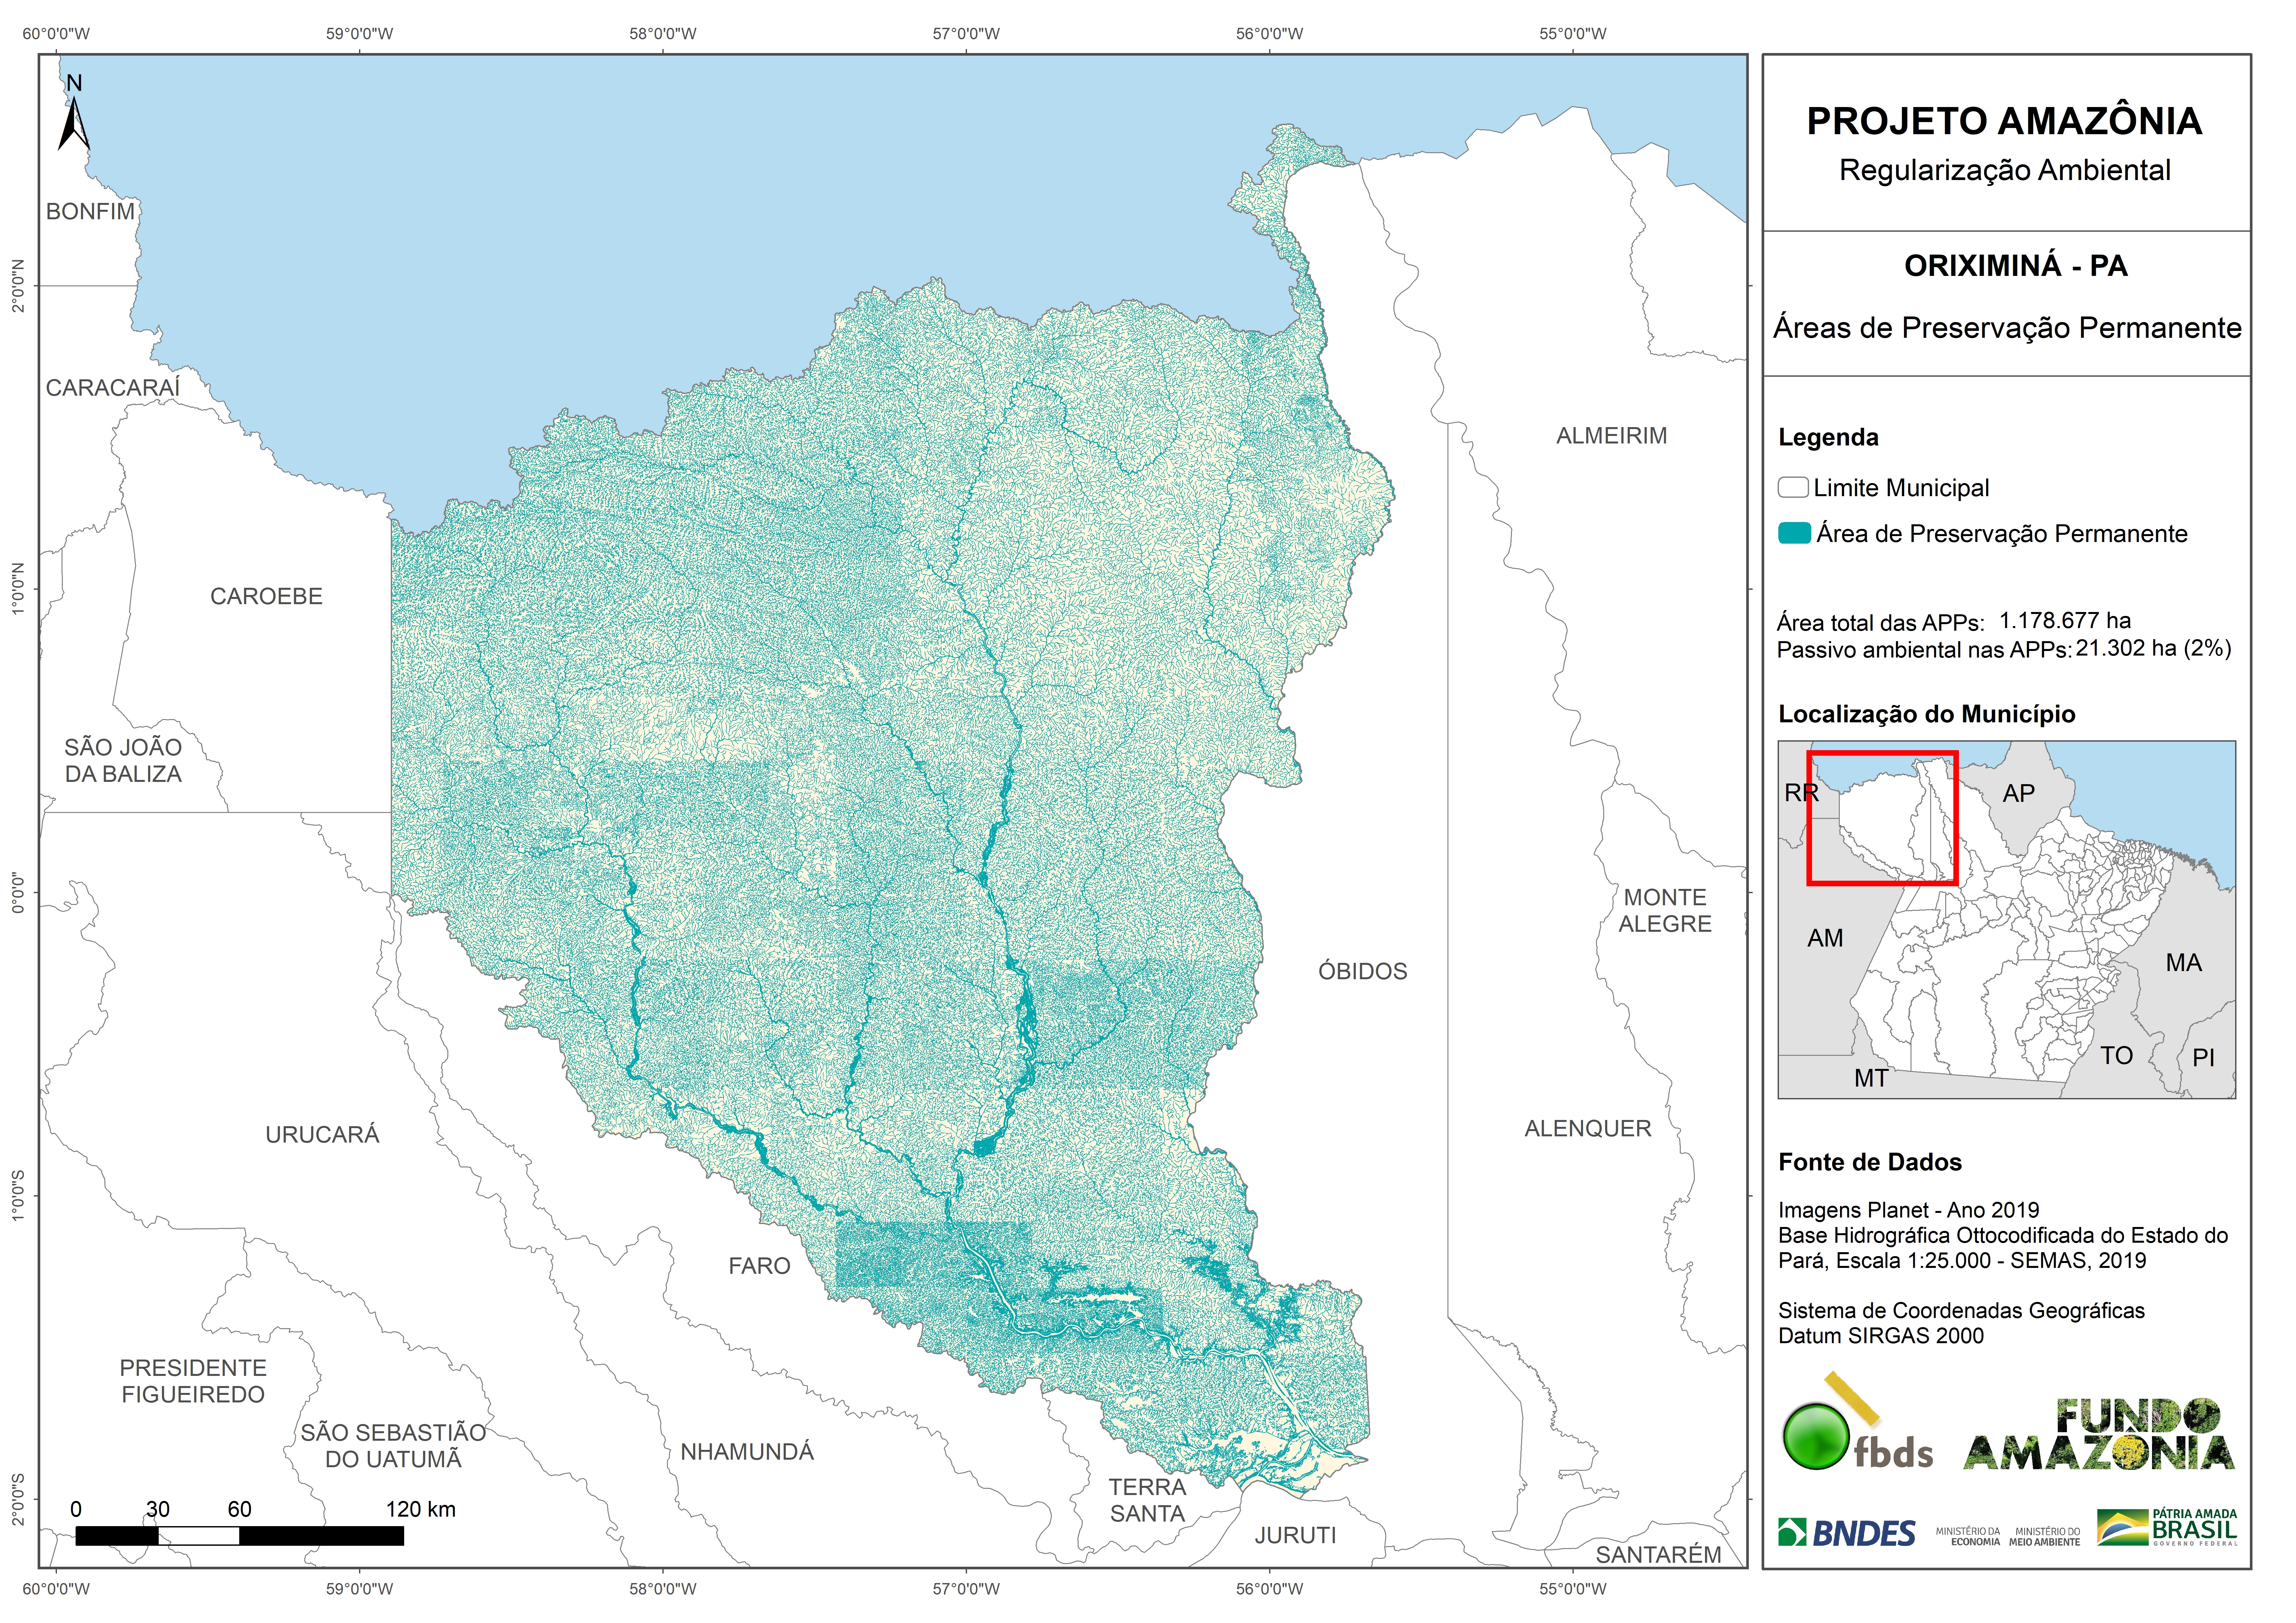The width and height of the screenshot is (2296, 1623).
Task: Click the ALMEIRIM municipality label
Action: coord(1611,436)
